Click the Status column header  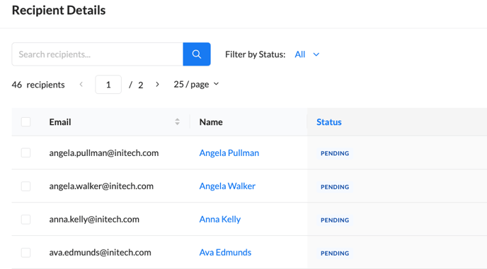point(329,122)
